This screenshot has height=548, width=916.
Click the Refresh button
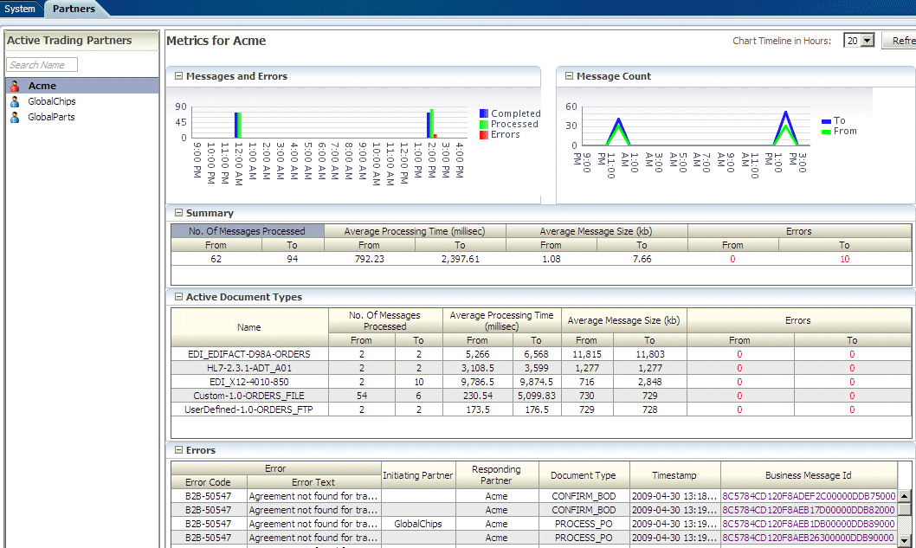coord(900,41)
